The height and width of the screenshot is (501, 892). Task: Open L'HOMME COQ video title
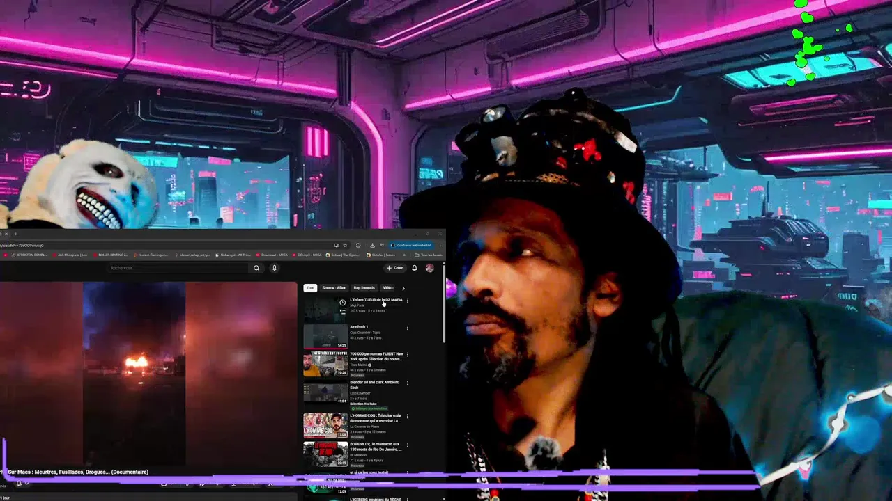376,418
